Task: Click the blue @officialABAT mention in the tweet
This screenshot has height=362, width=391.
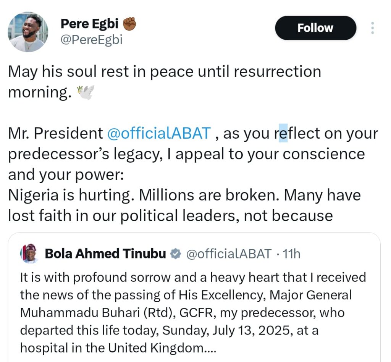Action: click(x=159, y=133)
